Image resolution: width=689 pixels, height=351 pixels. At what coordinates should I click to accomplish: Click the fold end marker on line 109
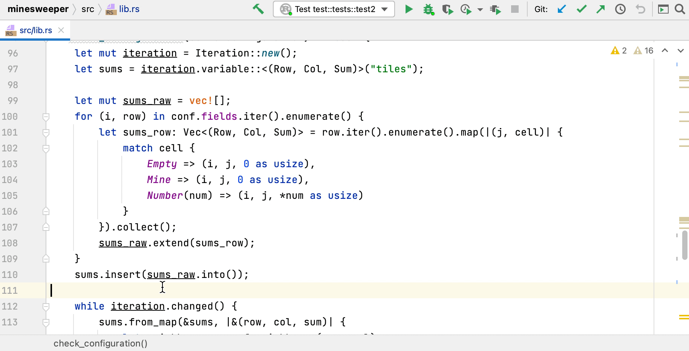(x=46, y=259)
